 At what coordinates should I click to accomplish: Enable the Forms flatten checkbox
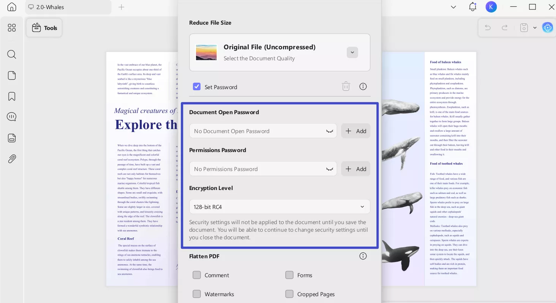coord(289,275)
